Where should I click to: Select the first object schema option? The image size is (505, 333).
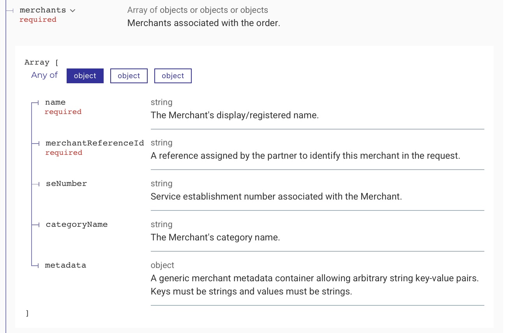point(85,76)
